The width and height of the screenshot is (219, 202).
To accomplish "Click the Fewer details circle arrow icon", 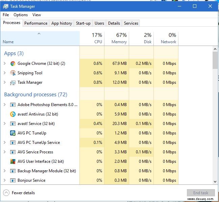I will pyautogui.click(x=6, y=193).
